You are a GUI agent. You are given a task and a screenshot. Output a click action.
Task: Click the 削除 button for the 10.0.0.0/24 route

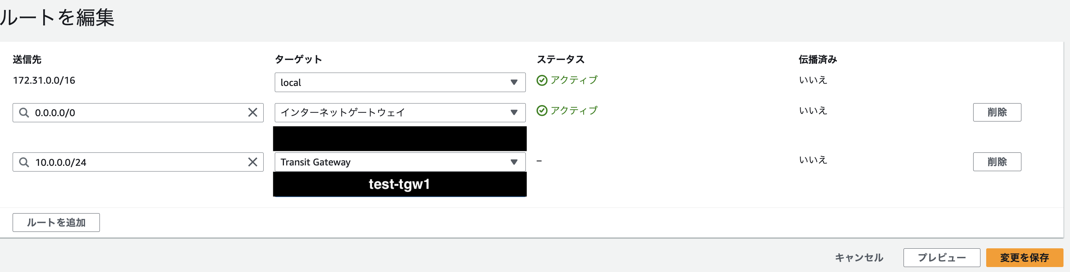coord(997,162)
